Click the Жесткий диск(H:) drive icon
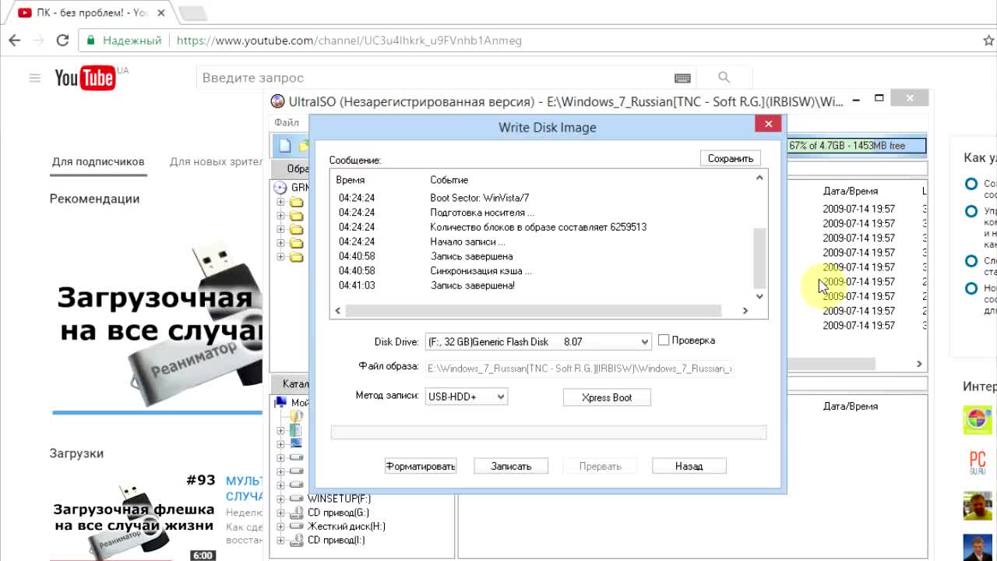 tap(296, 527)
